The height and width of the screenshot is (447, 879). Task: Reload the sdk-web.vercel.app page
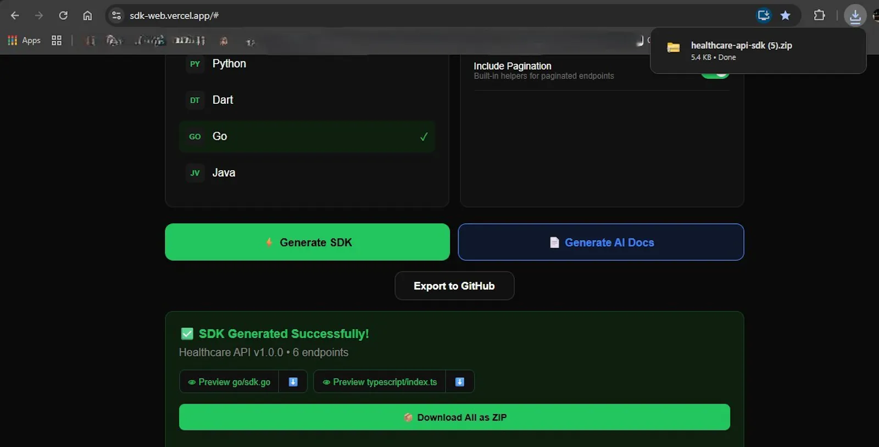63,15
